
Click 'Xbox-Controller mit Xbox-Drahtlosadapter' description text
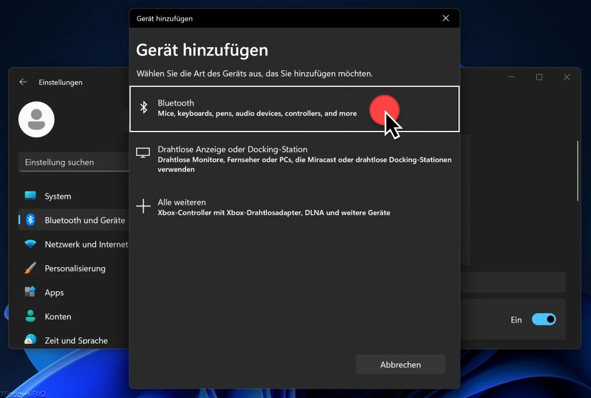274,213
